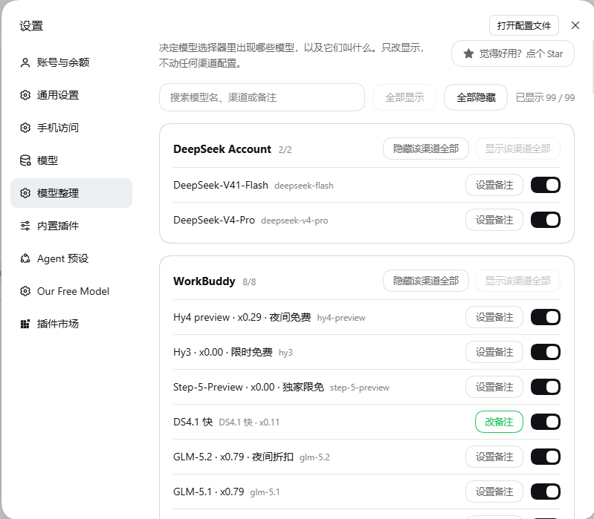The height and width of the screenshot is (519, 594).
Task: Select 模型整理 in sidebar
Action: (71, 193)
